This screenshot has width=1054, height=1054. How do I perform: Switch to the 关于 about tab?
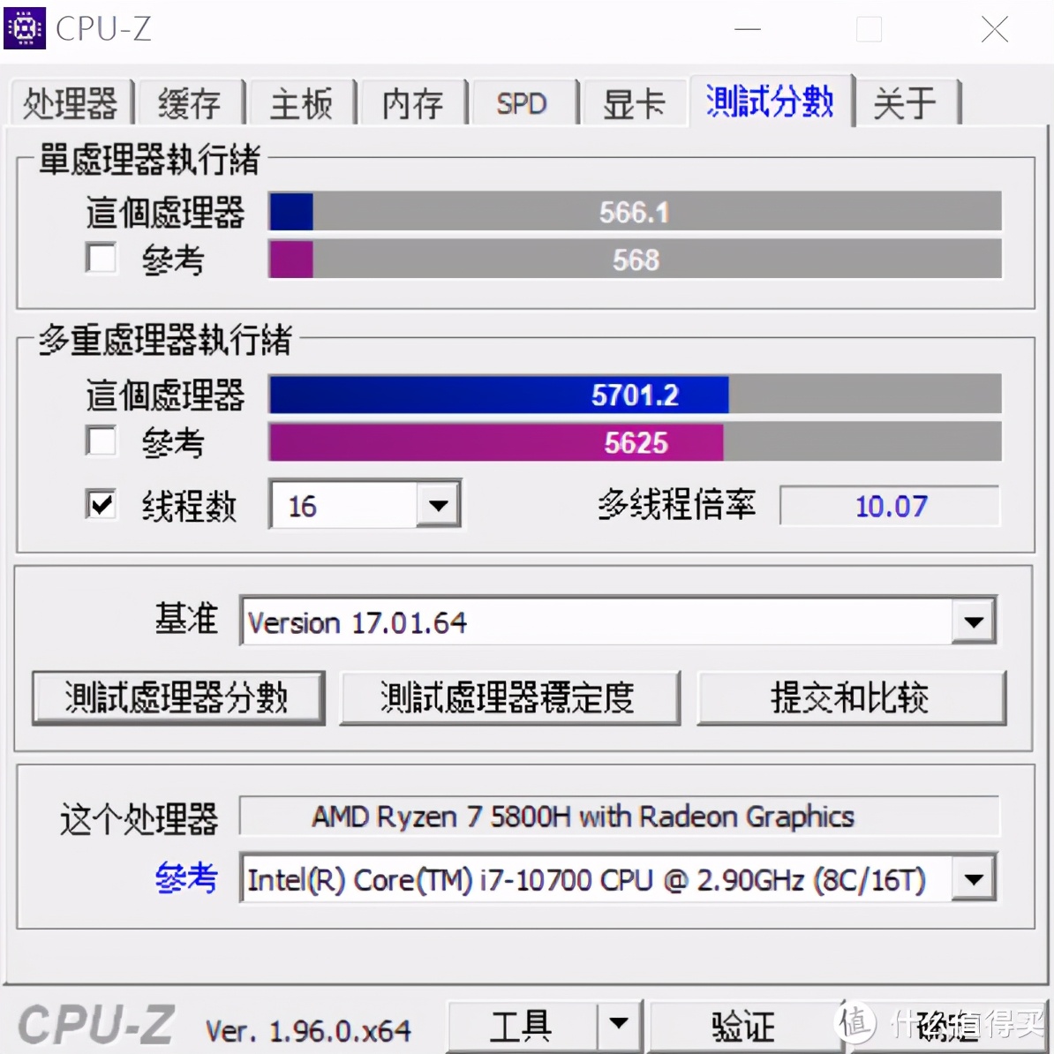coord(906,102)
